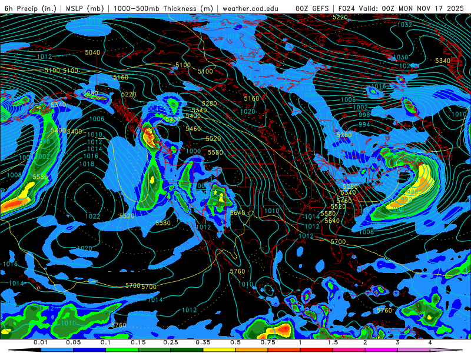Click the 1.5 legend value
The width and height of the screenshot is (471, 353).
tap(333, 342)
